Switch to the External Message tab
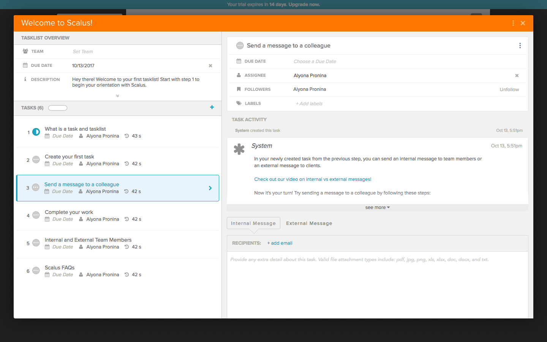The height and width of the screenshot is (342, 547). pyautogui.click(x=309, y=223)
